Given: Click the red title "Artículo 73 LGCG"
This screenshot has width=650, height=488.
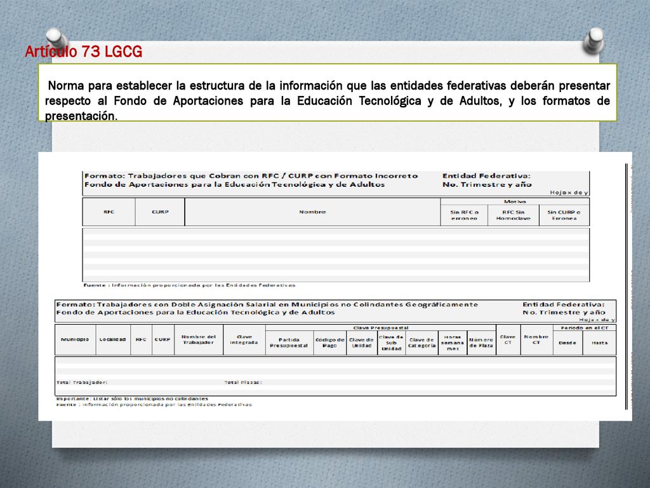Looking at the screenshot, I should click(x=83, y=51).
